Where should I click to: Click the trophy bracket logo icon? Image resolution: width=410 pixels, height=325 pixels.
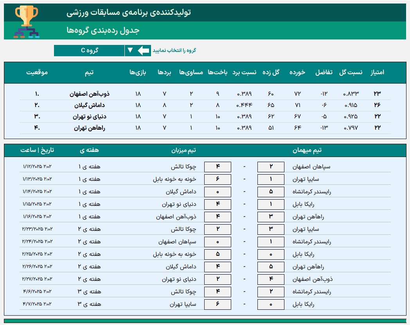tap(27, 22)
